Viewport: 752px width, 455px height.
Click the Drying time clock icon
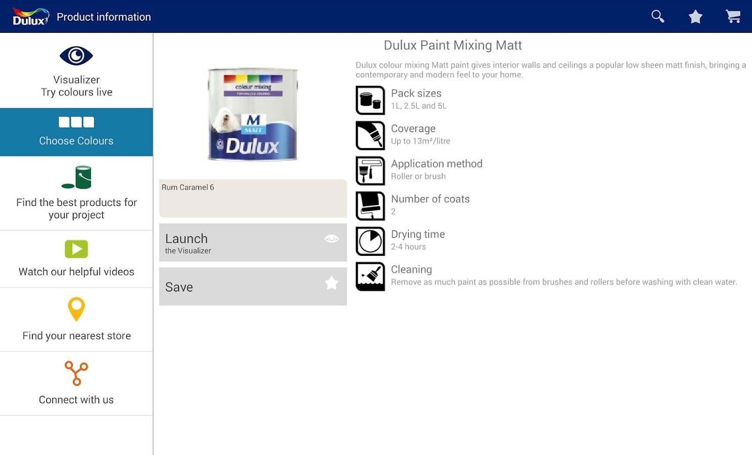tap(370, 241)
